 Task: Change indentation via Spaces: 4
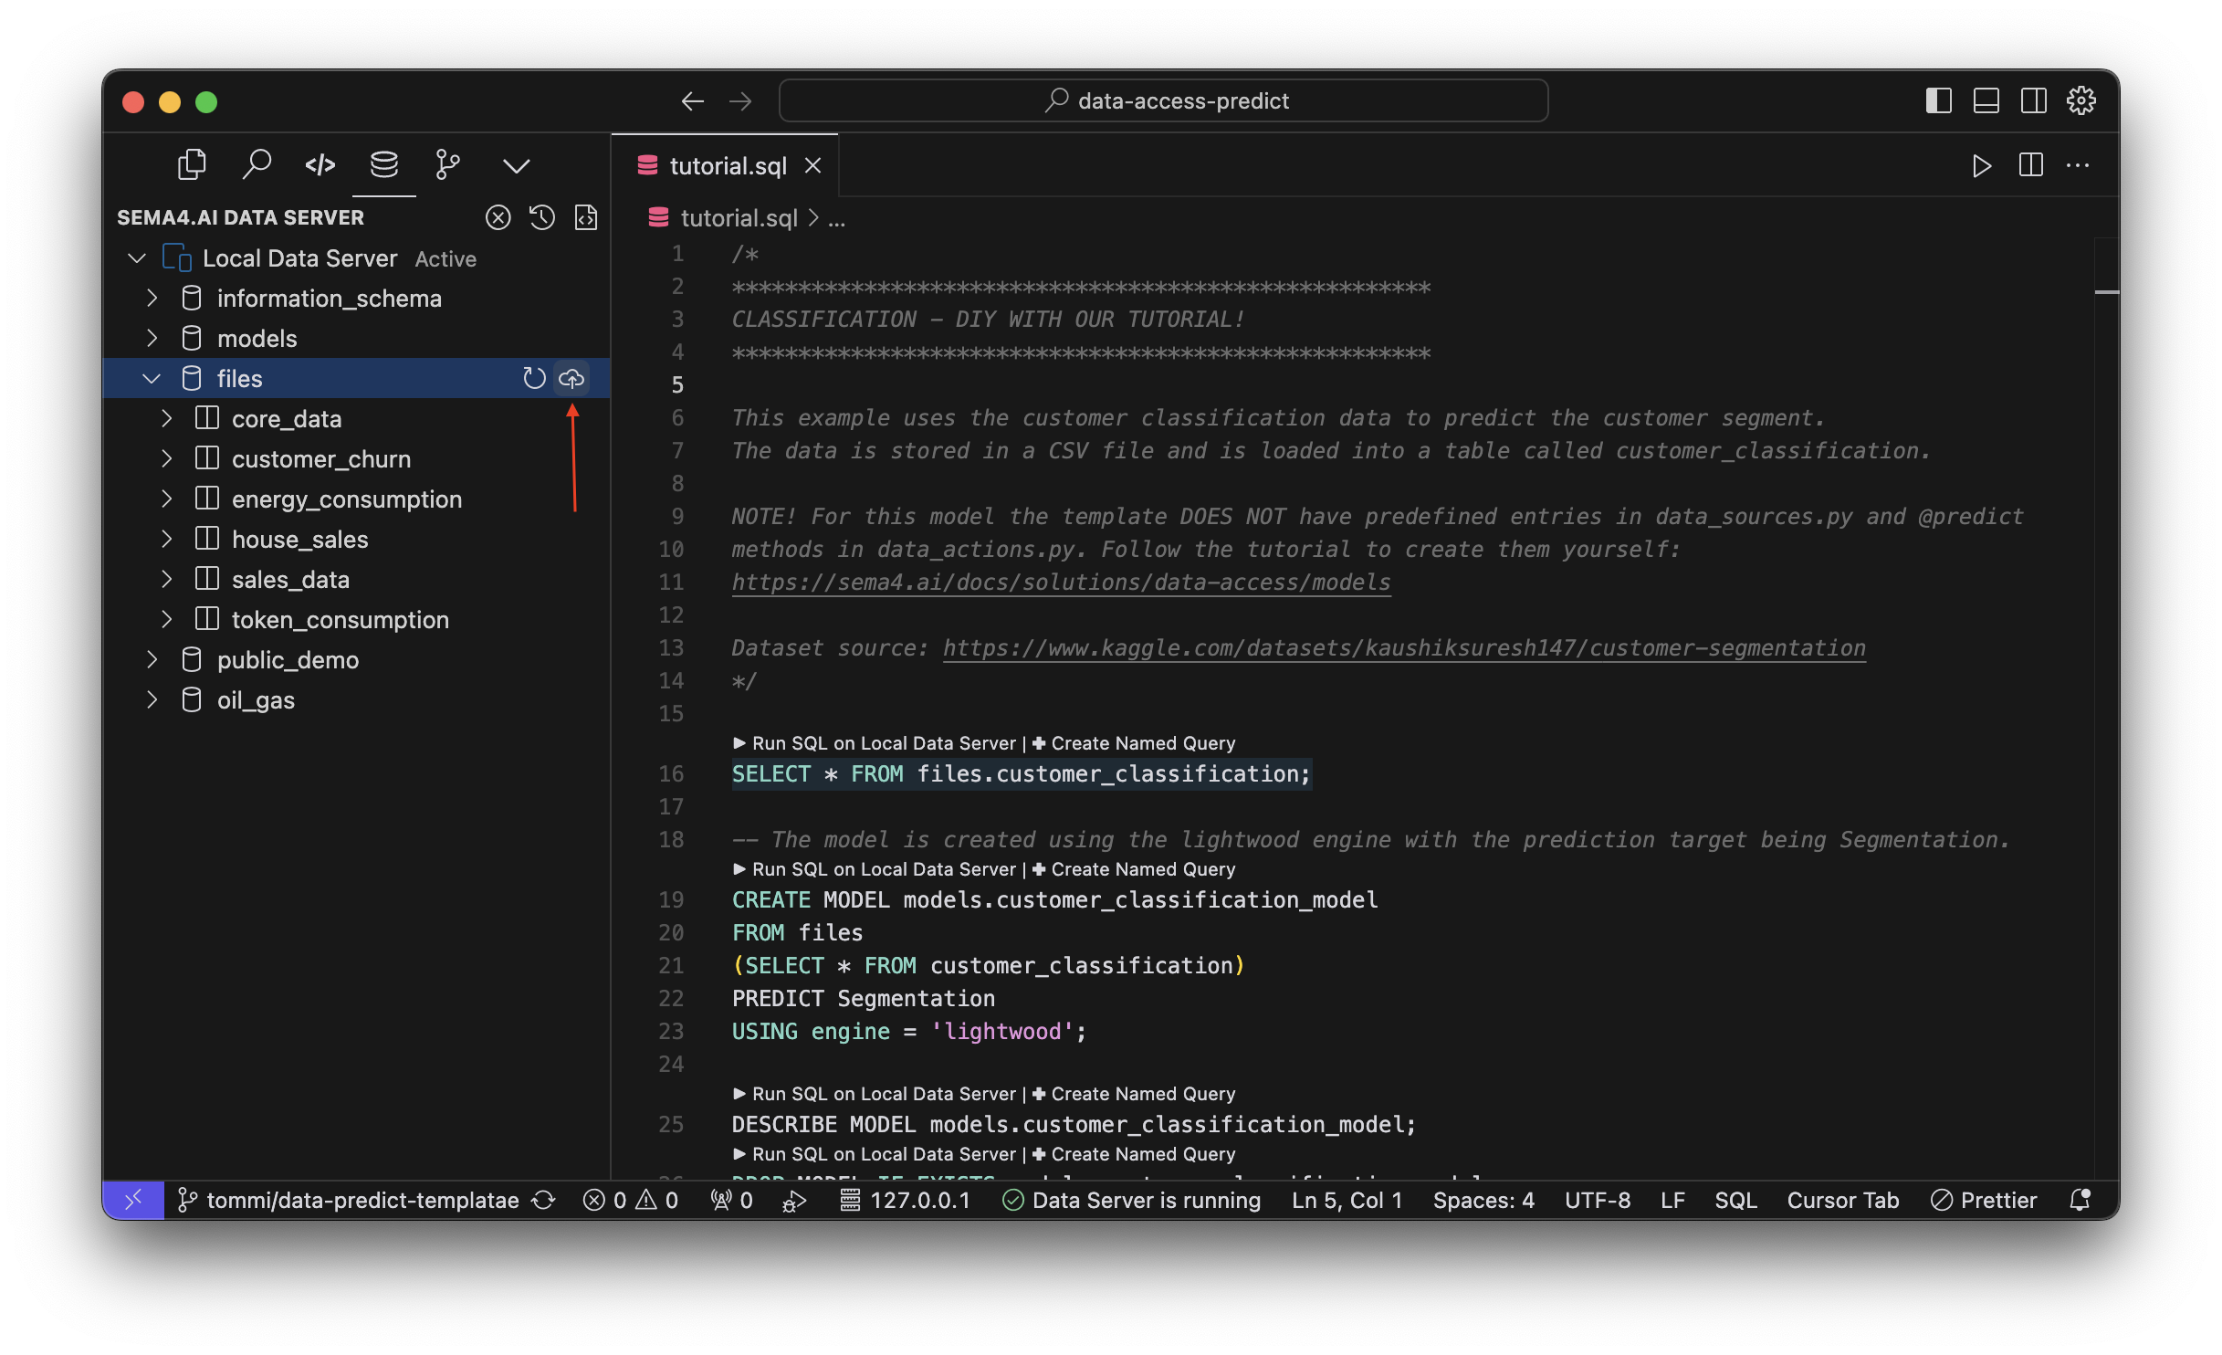(1483, 1200)
